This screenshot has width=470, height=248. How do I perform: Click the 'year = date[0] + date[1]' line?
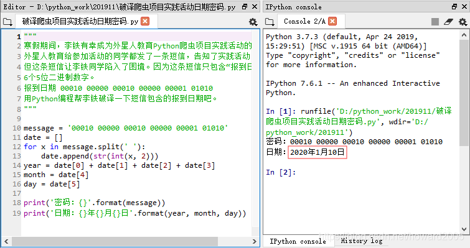point(120,165)
